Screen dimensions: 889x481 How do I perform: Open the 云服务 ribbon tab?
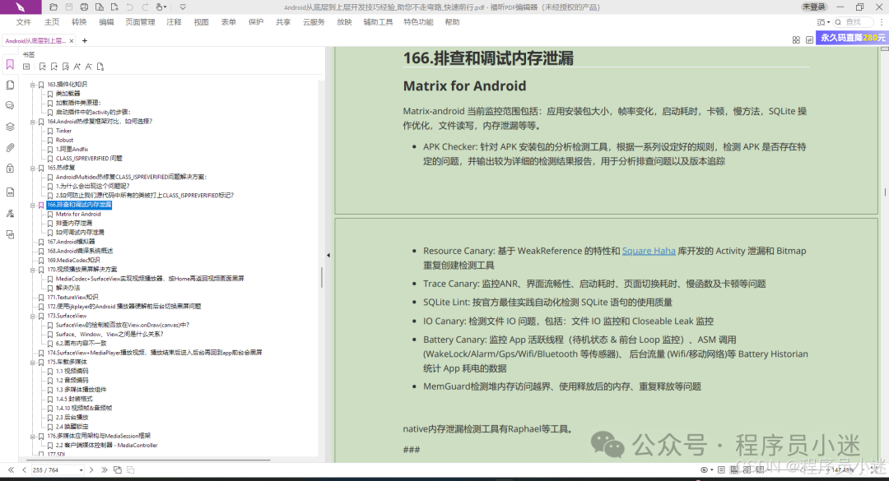[314, 22]
